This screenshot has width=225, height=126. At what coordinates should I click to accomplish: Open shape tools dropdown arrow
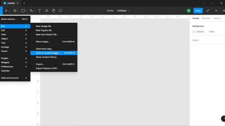coord(26,11)
